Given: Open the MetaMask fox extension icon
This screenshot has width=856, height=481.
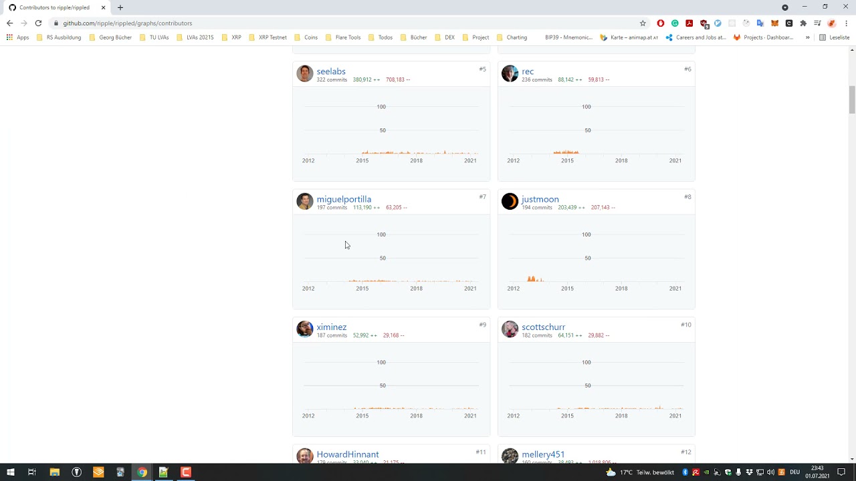Looking at the screenshot, I should [x=774, y=23].
